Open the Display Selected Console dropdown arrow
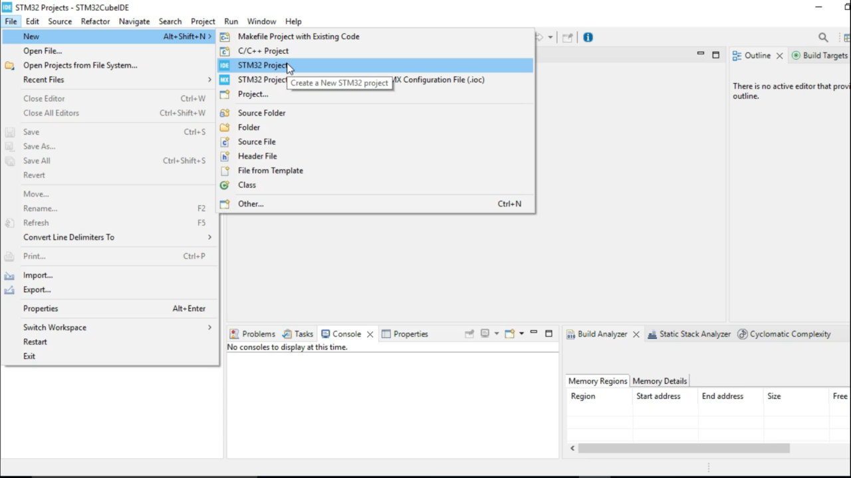 coord(496,334)
